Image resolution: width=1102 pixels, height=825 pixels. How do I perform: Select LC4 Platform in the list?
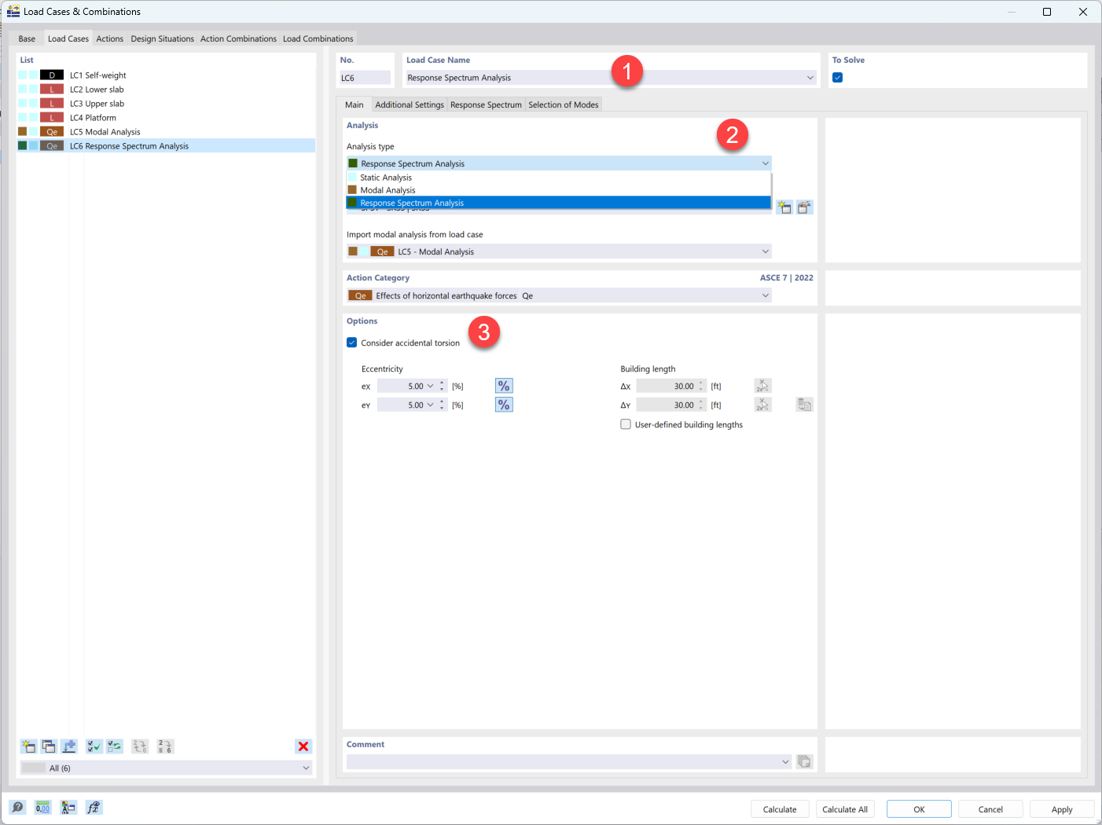pos(93,117)
